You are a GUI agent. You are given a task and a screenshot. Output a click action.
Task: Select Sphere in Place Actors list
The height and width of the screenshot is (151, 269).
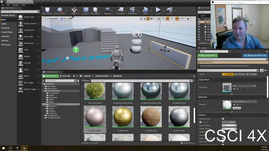coord(29,56)
